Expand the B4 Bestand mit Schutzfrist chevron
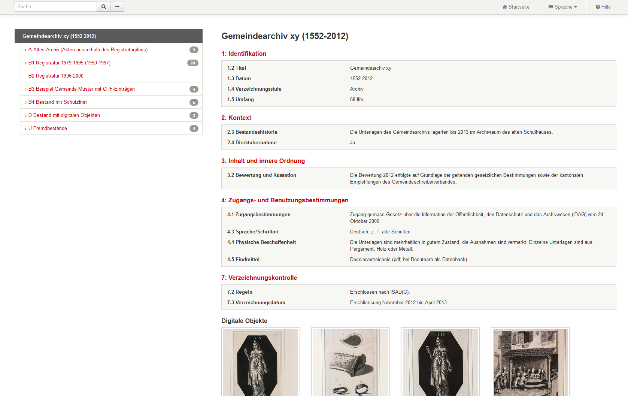The height and width of the screenshot is (396, 628). (25, 103)
